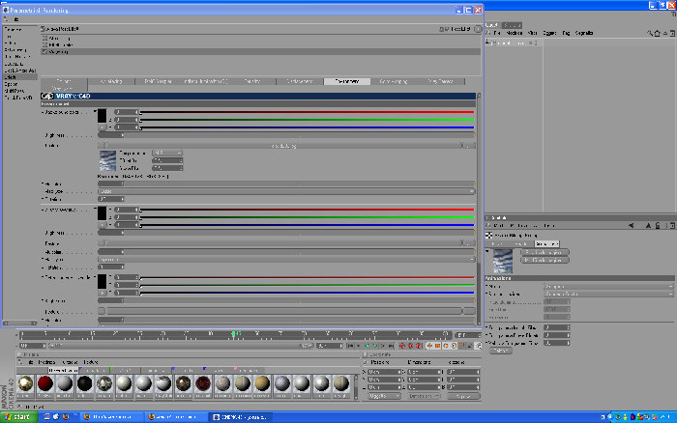Open the GI environment Mix mode dropdown

click(286, 260)
